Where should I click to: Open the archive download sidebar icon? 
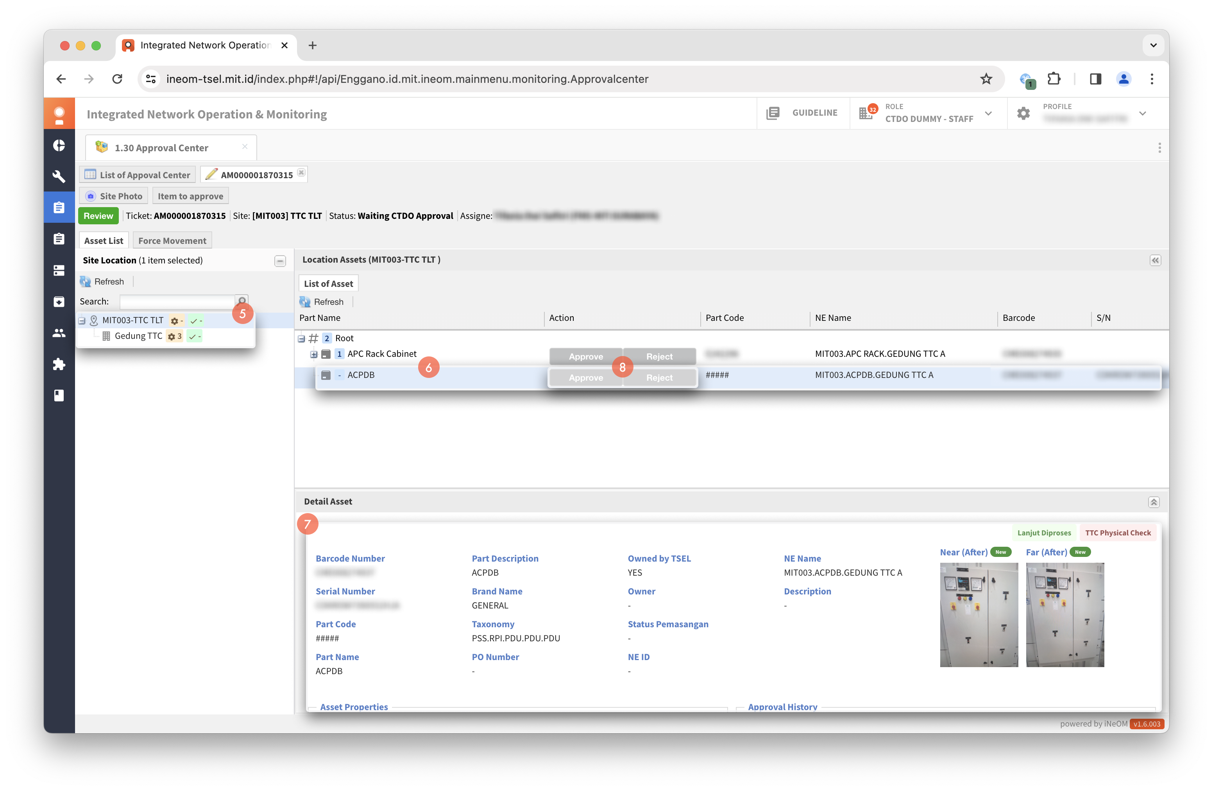click(x=59, y=301)
